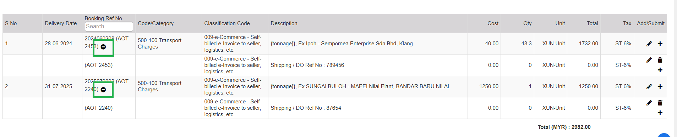The height and width of the screenshot is (137, 677).
Task: Delete the DO Ref No 789456 line
Action: click(660, 60)
